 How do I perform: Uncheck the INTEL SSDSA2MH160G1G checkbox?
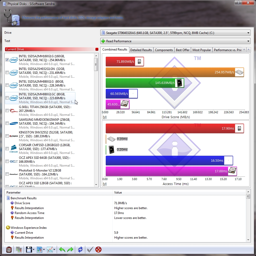(7, 60)
